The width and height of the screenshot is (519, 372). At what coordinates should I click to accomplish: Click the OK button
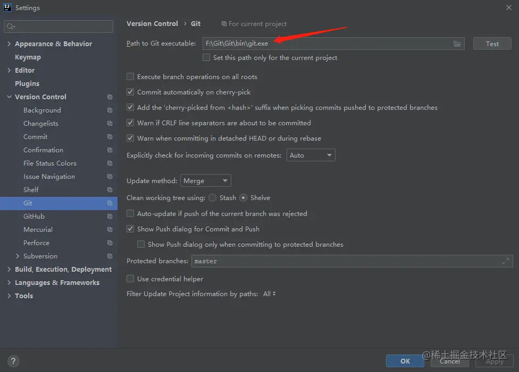coord(405,361)
